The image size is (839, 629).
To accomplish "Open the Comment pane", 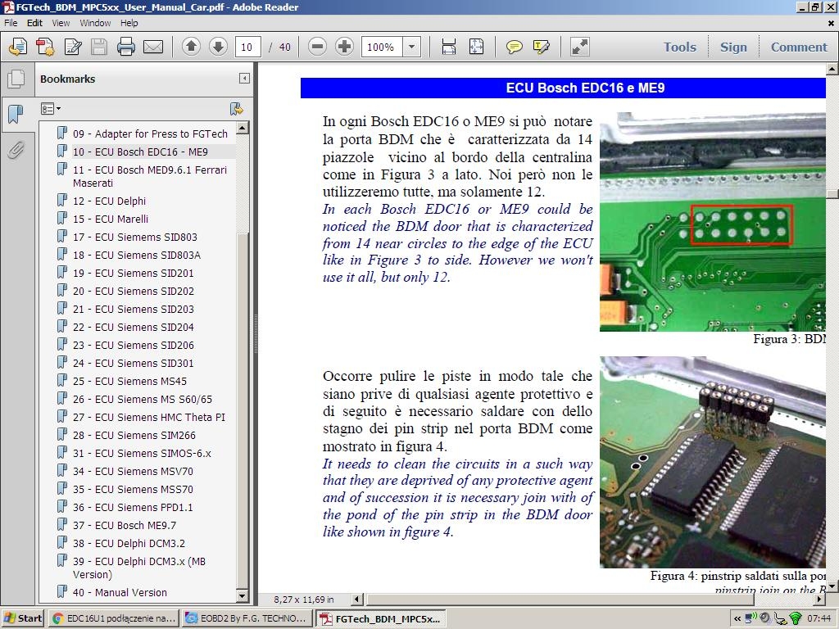I will pos(799,47).
